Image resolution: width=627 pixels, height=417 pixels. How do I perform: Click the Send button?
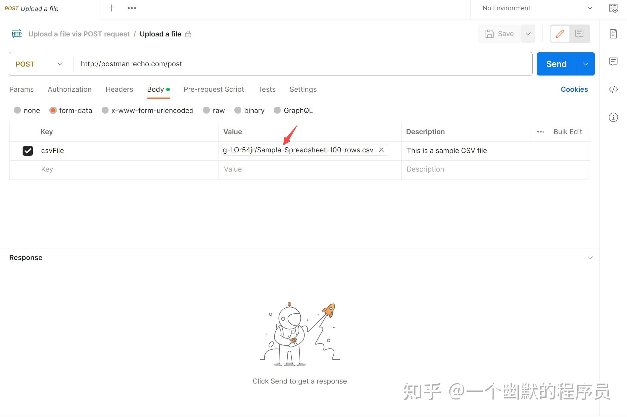(x=556, y=64)
